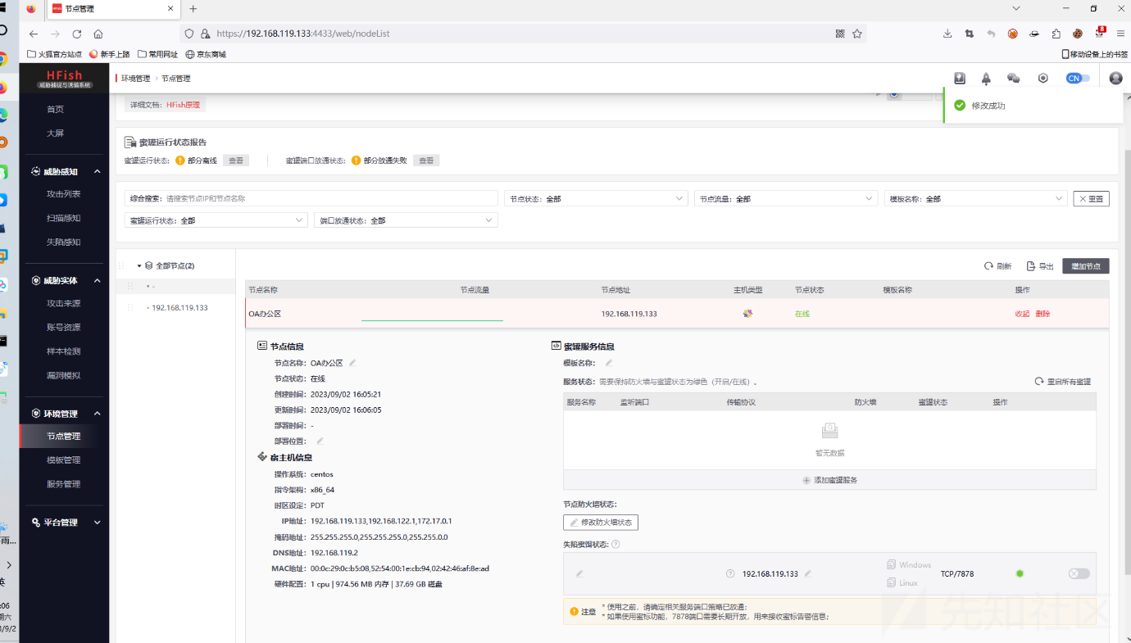Click the 重置 reset button
1131x643 pixels.
pyautogui.click(x=1091, y=198)
